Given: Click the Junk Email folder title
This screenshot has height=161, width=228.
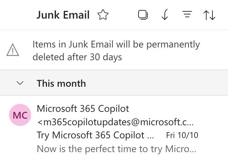Looking at the screenshot, I should (x=63, y=15).
